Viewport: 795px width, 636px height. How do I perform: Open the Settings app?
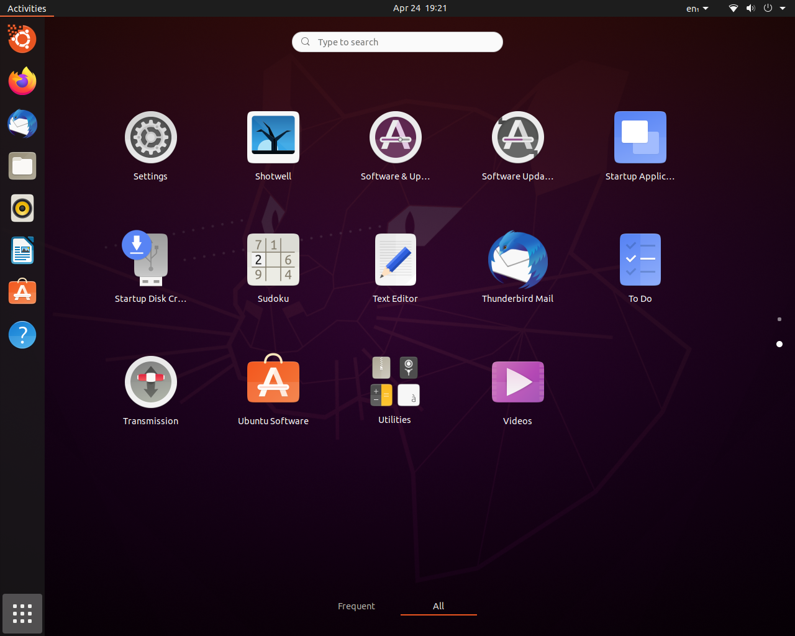coord(150,147)
